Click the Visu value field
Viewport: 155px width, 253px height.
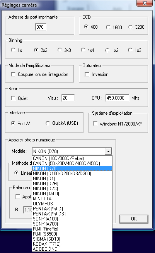pos(68,98)
